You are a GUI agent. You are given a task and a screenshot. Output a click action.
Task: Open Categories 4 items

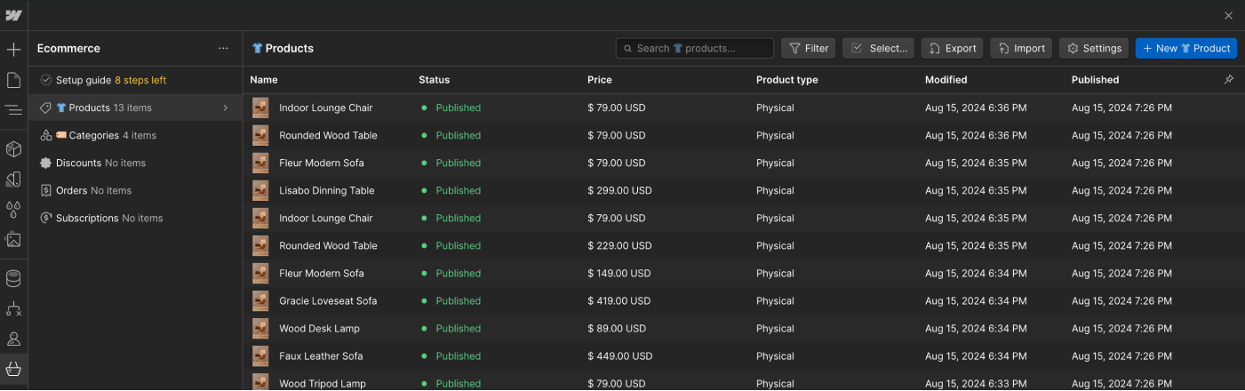(135, 135)
